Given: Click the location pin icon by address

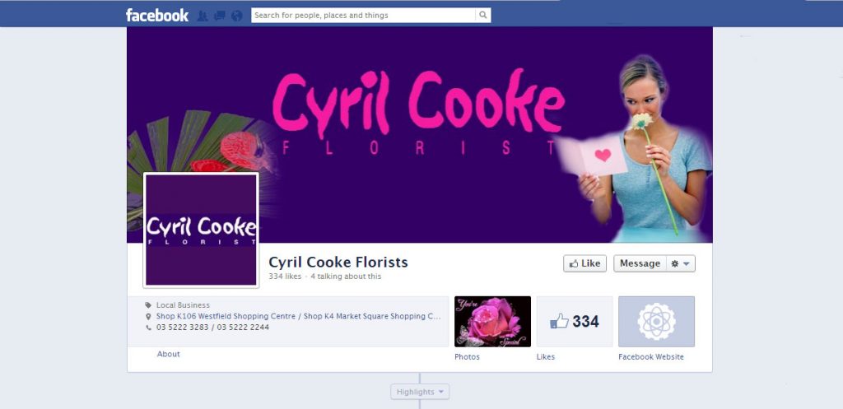Looking at the screenshot, I should [148, 317].
